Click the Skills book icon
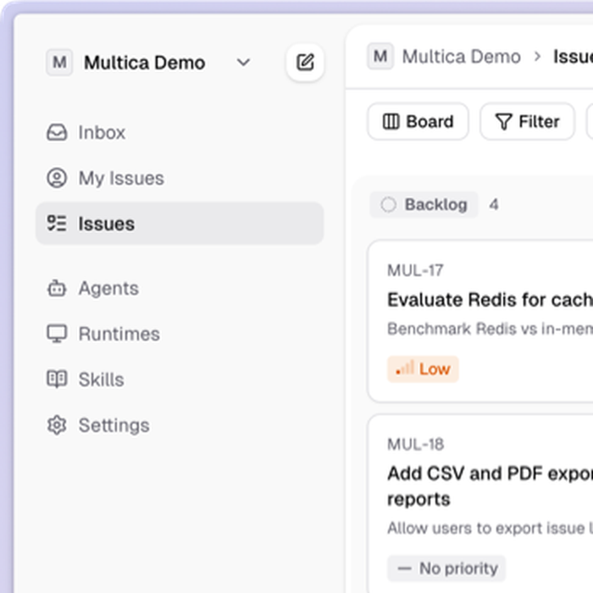The height and width of the screenshot is (593, 593). pos(57,379)
